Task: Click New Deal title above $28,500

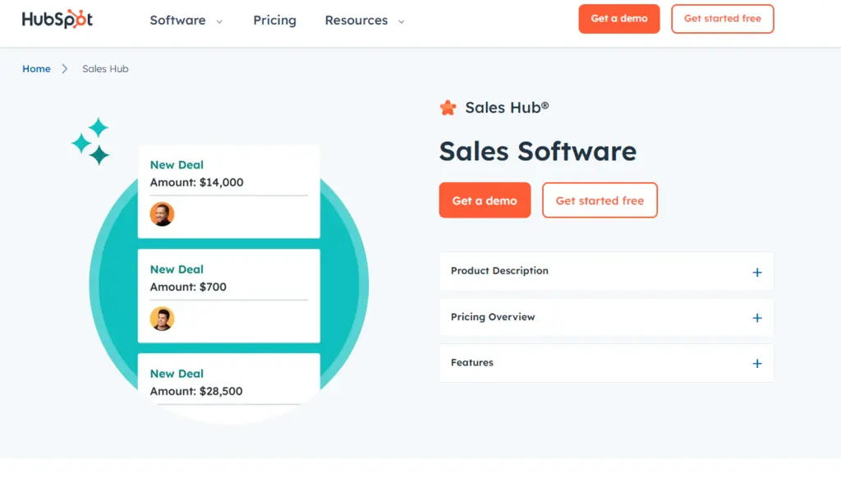Action: 177,374
